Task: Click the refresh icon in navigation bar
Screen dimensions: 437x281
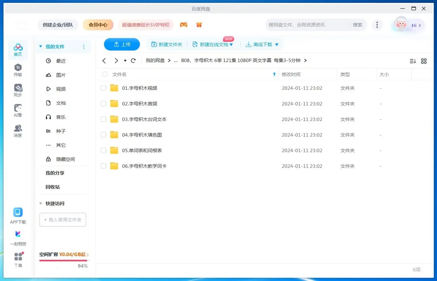Action: point(133,61)
